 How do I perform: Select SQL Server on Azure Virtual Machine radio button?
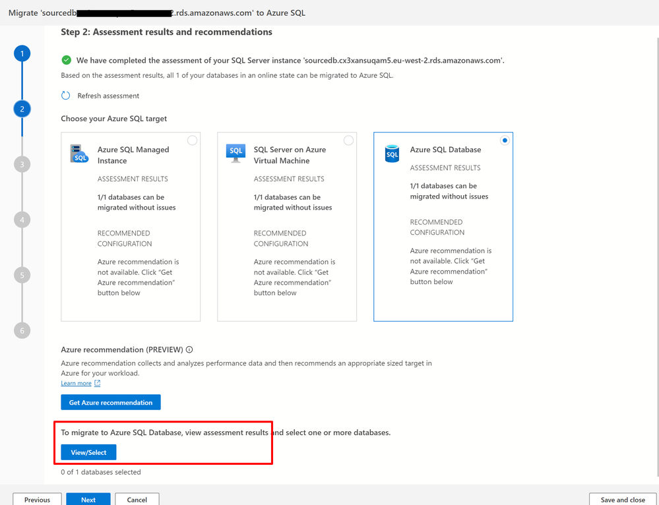[348, 140]
